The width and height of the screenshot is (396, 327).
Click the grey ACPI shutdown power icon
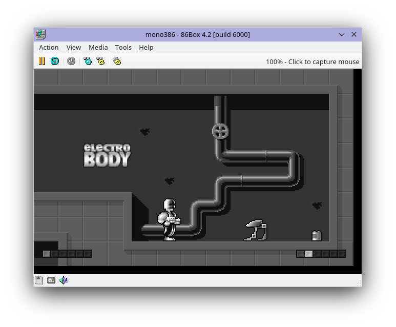tap(71, 61)
